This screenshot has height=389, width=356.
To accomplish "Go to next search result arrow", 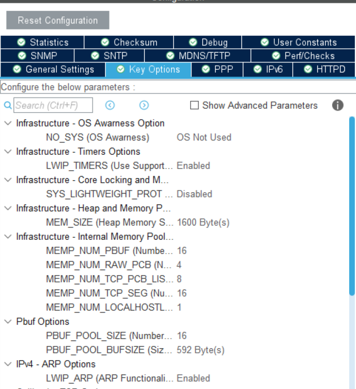I will click(144, 105).
